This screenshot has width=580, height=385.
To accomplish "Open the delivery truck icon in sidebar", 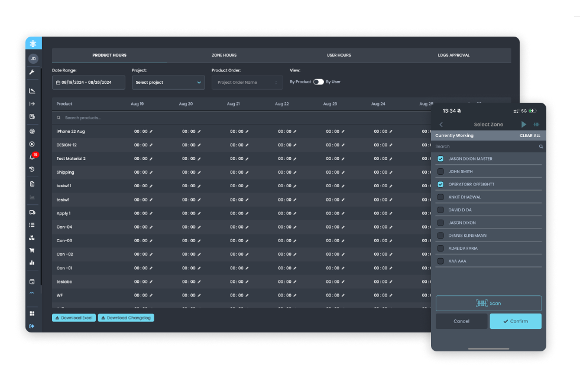I will (32, 213).
